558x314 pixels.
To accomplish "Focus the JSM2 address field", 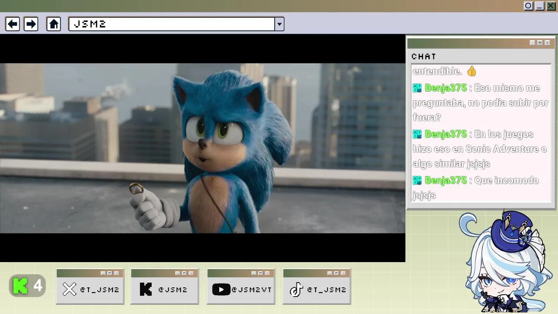I will point(172,24).
